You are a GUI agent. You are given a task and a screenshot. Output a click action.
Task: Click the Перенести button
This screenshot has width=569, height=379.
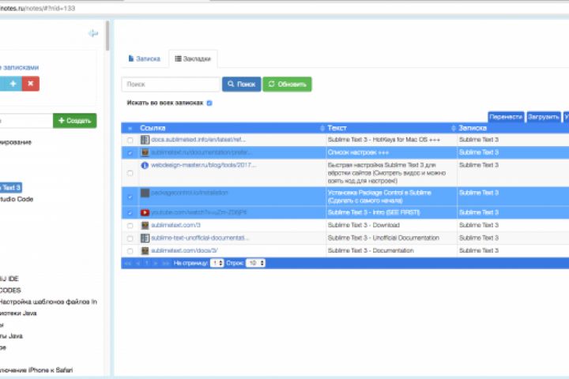(x=506, y=117)
